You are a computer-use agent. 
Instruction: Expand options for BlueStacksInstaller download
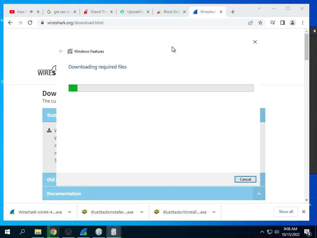tap(142, 212)
